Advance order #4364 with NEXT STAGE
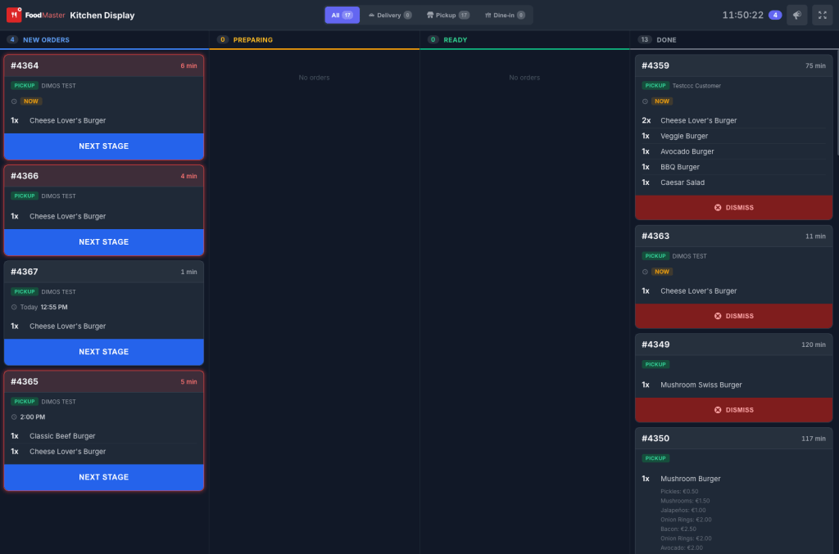The height and width of the screenshot is (554, 839). tap(104, 146)
